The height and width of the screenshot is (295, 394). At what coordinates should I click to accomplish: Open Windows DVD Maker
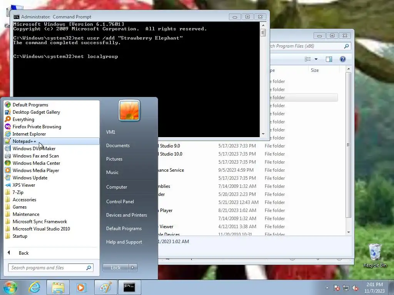52,149
